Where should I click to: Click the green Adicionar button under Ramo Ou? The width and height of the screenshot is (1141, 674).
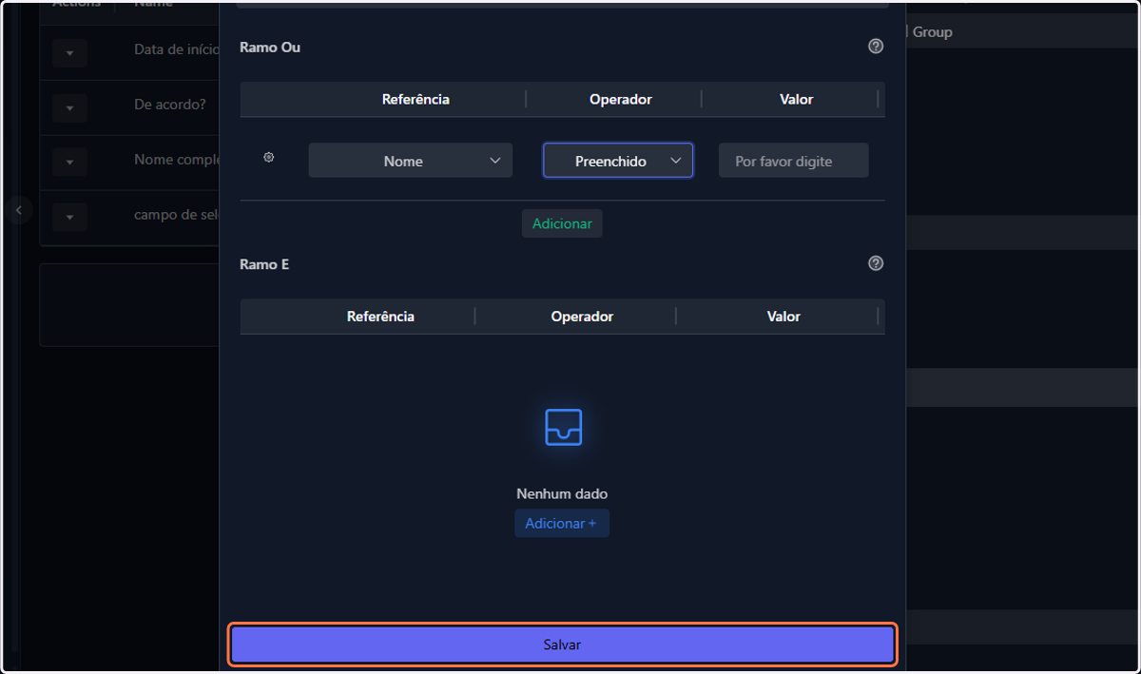click(562, 223)
